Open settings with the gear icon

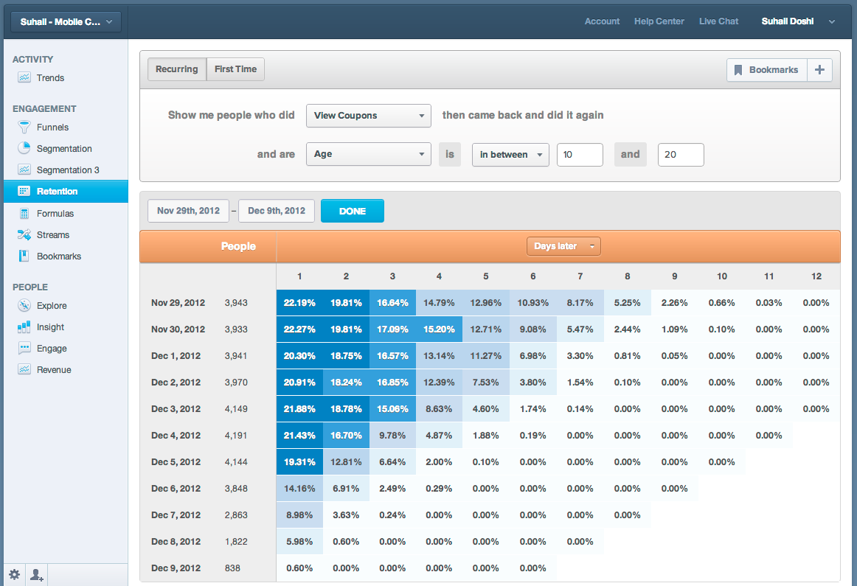[x=14, y=575]
